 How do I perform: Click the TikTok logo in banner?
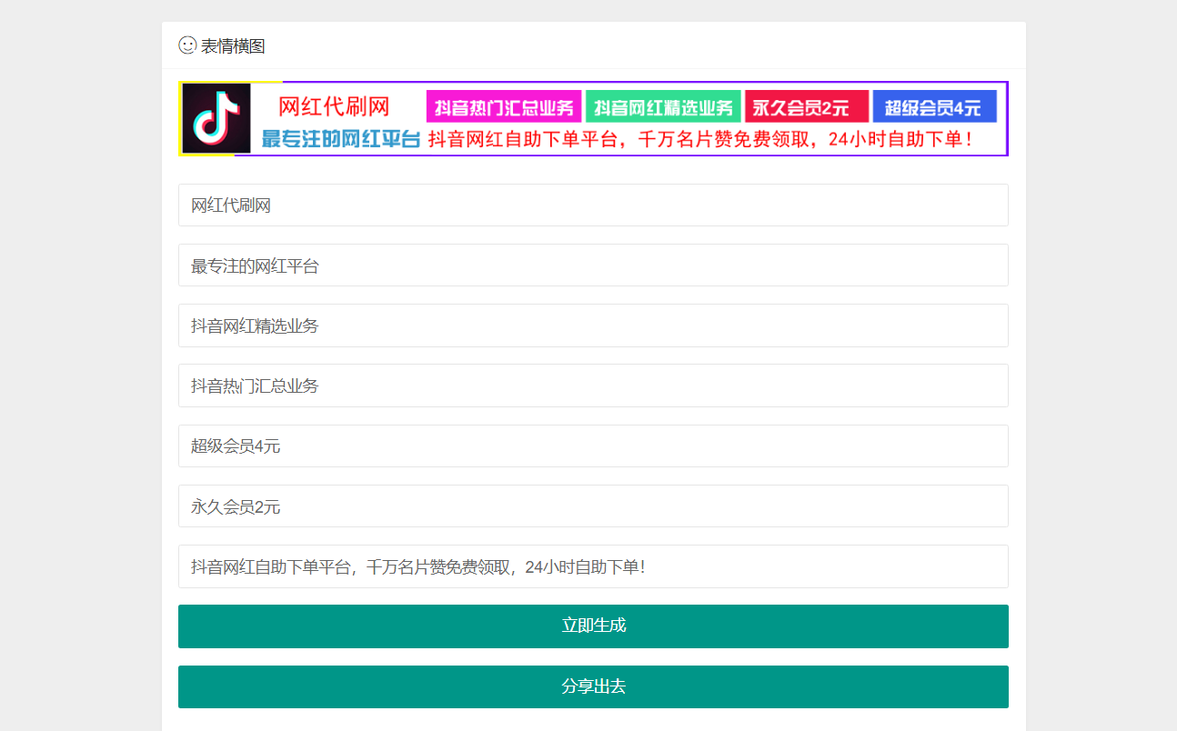click(x=216, y=118)
